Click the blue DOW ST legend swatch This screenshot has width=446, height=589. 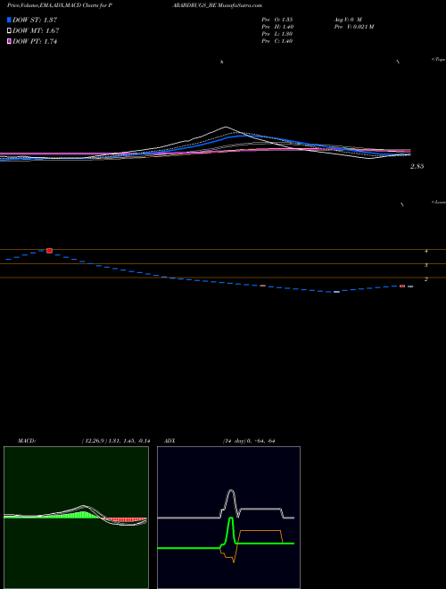click(9, 20)
